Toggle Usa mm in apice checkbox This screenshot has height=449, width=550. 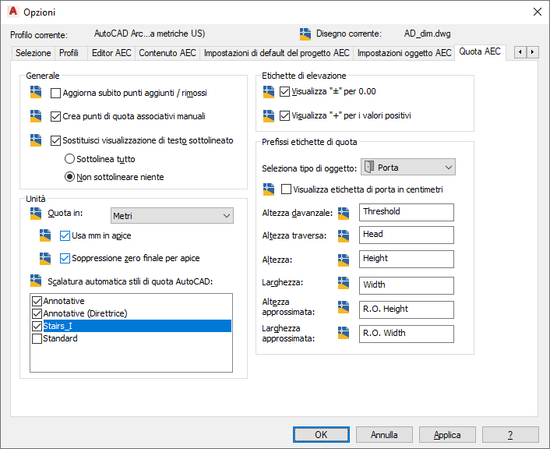coord(65,235)
